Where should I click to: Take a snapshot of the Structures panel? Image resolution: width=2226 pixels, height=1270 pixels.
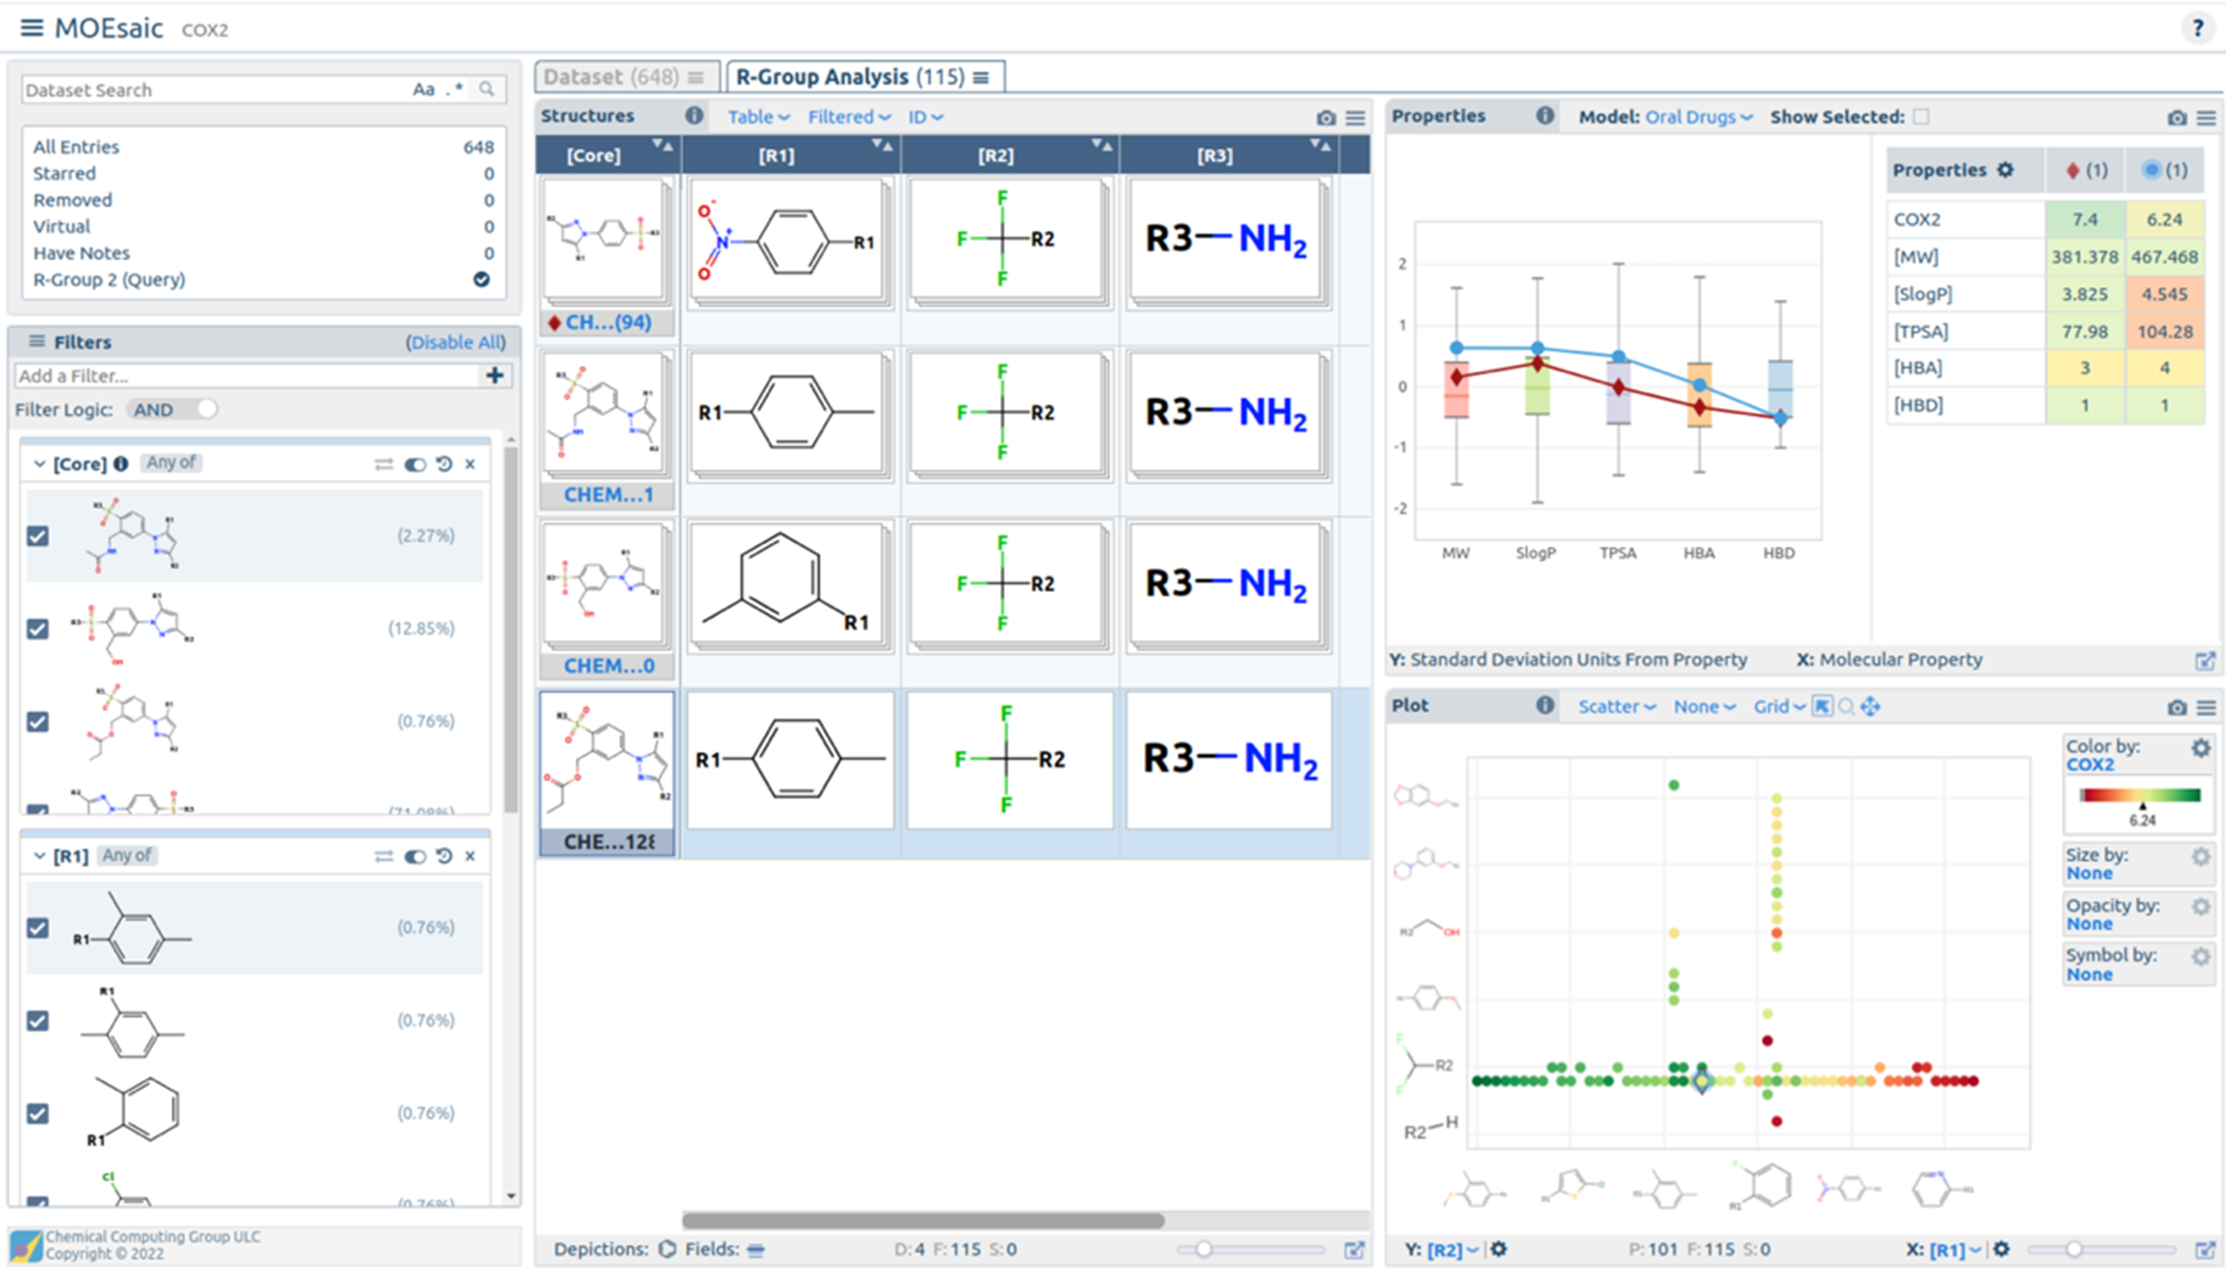click(1325, 118)
